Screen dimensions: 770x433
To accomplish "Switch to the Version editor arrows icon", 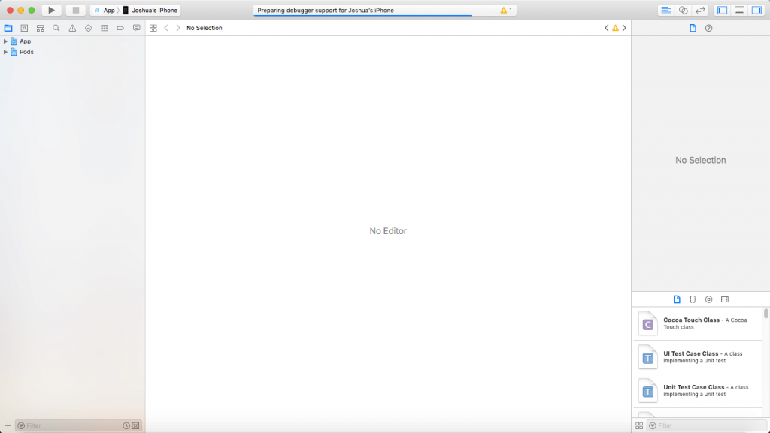I will click(700, 10).
